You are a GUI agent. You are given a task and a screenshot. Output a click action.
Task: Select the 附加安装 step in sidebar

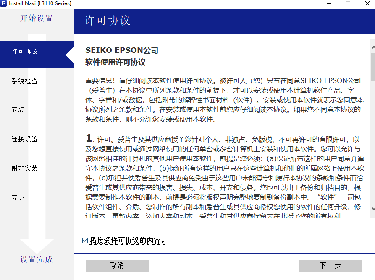click(25, 168)
